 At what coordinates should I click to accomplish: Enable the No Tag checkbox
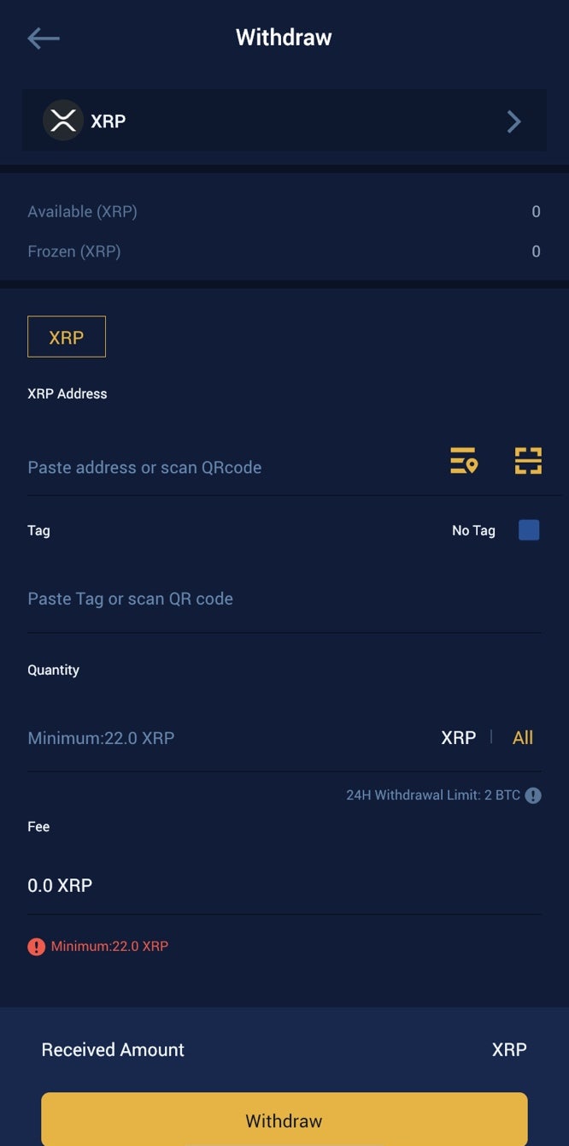coord(529,530)
